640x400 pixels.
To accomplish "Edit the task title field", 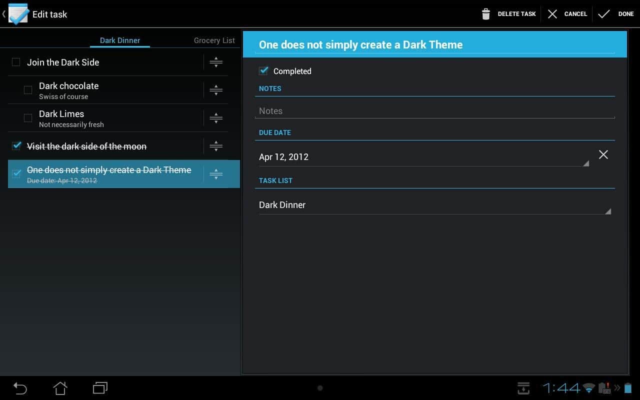I will click(434, 44).
